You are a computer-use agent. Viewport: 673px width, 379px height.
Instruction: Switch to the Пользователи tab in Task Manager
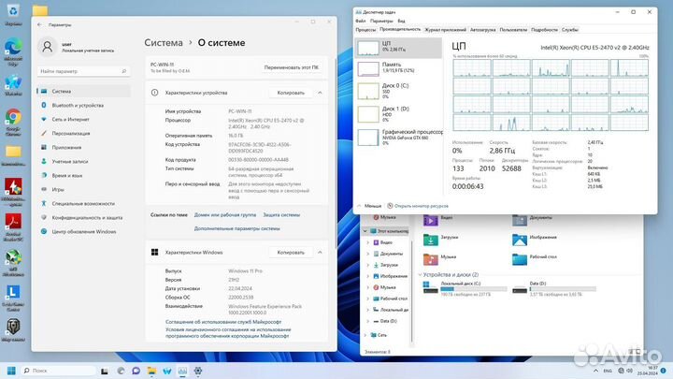[x=513, y=30]
